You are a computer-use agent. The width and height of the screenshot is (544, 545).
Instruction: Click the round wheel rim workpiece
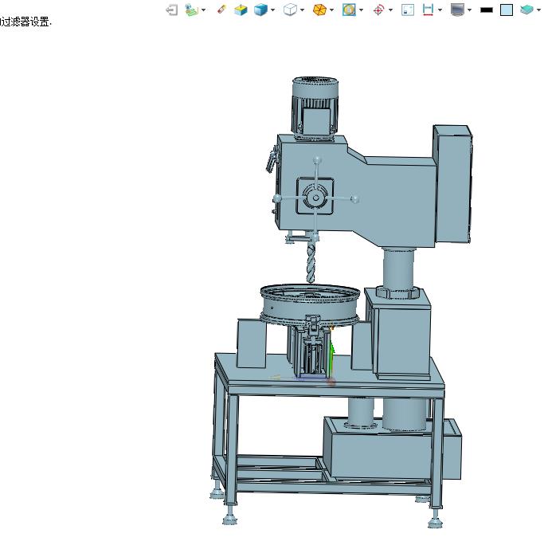310,304
